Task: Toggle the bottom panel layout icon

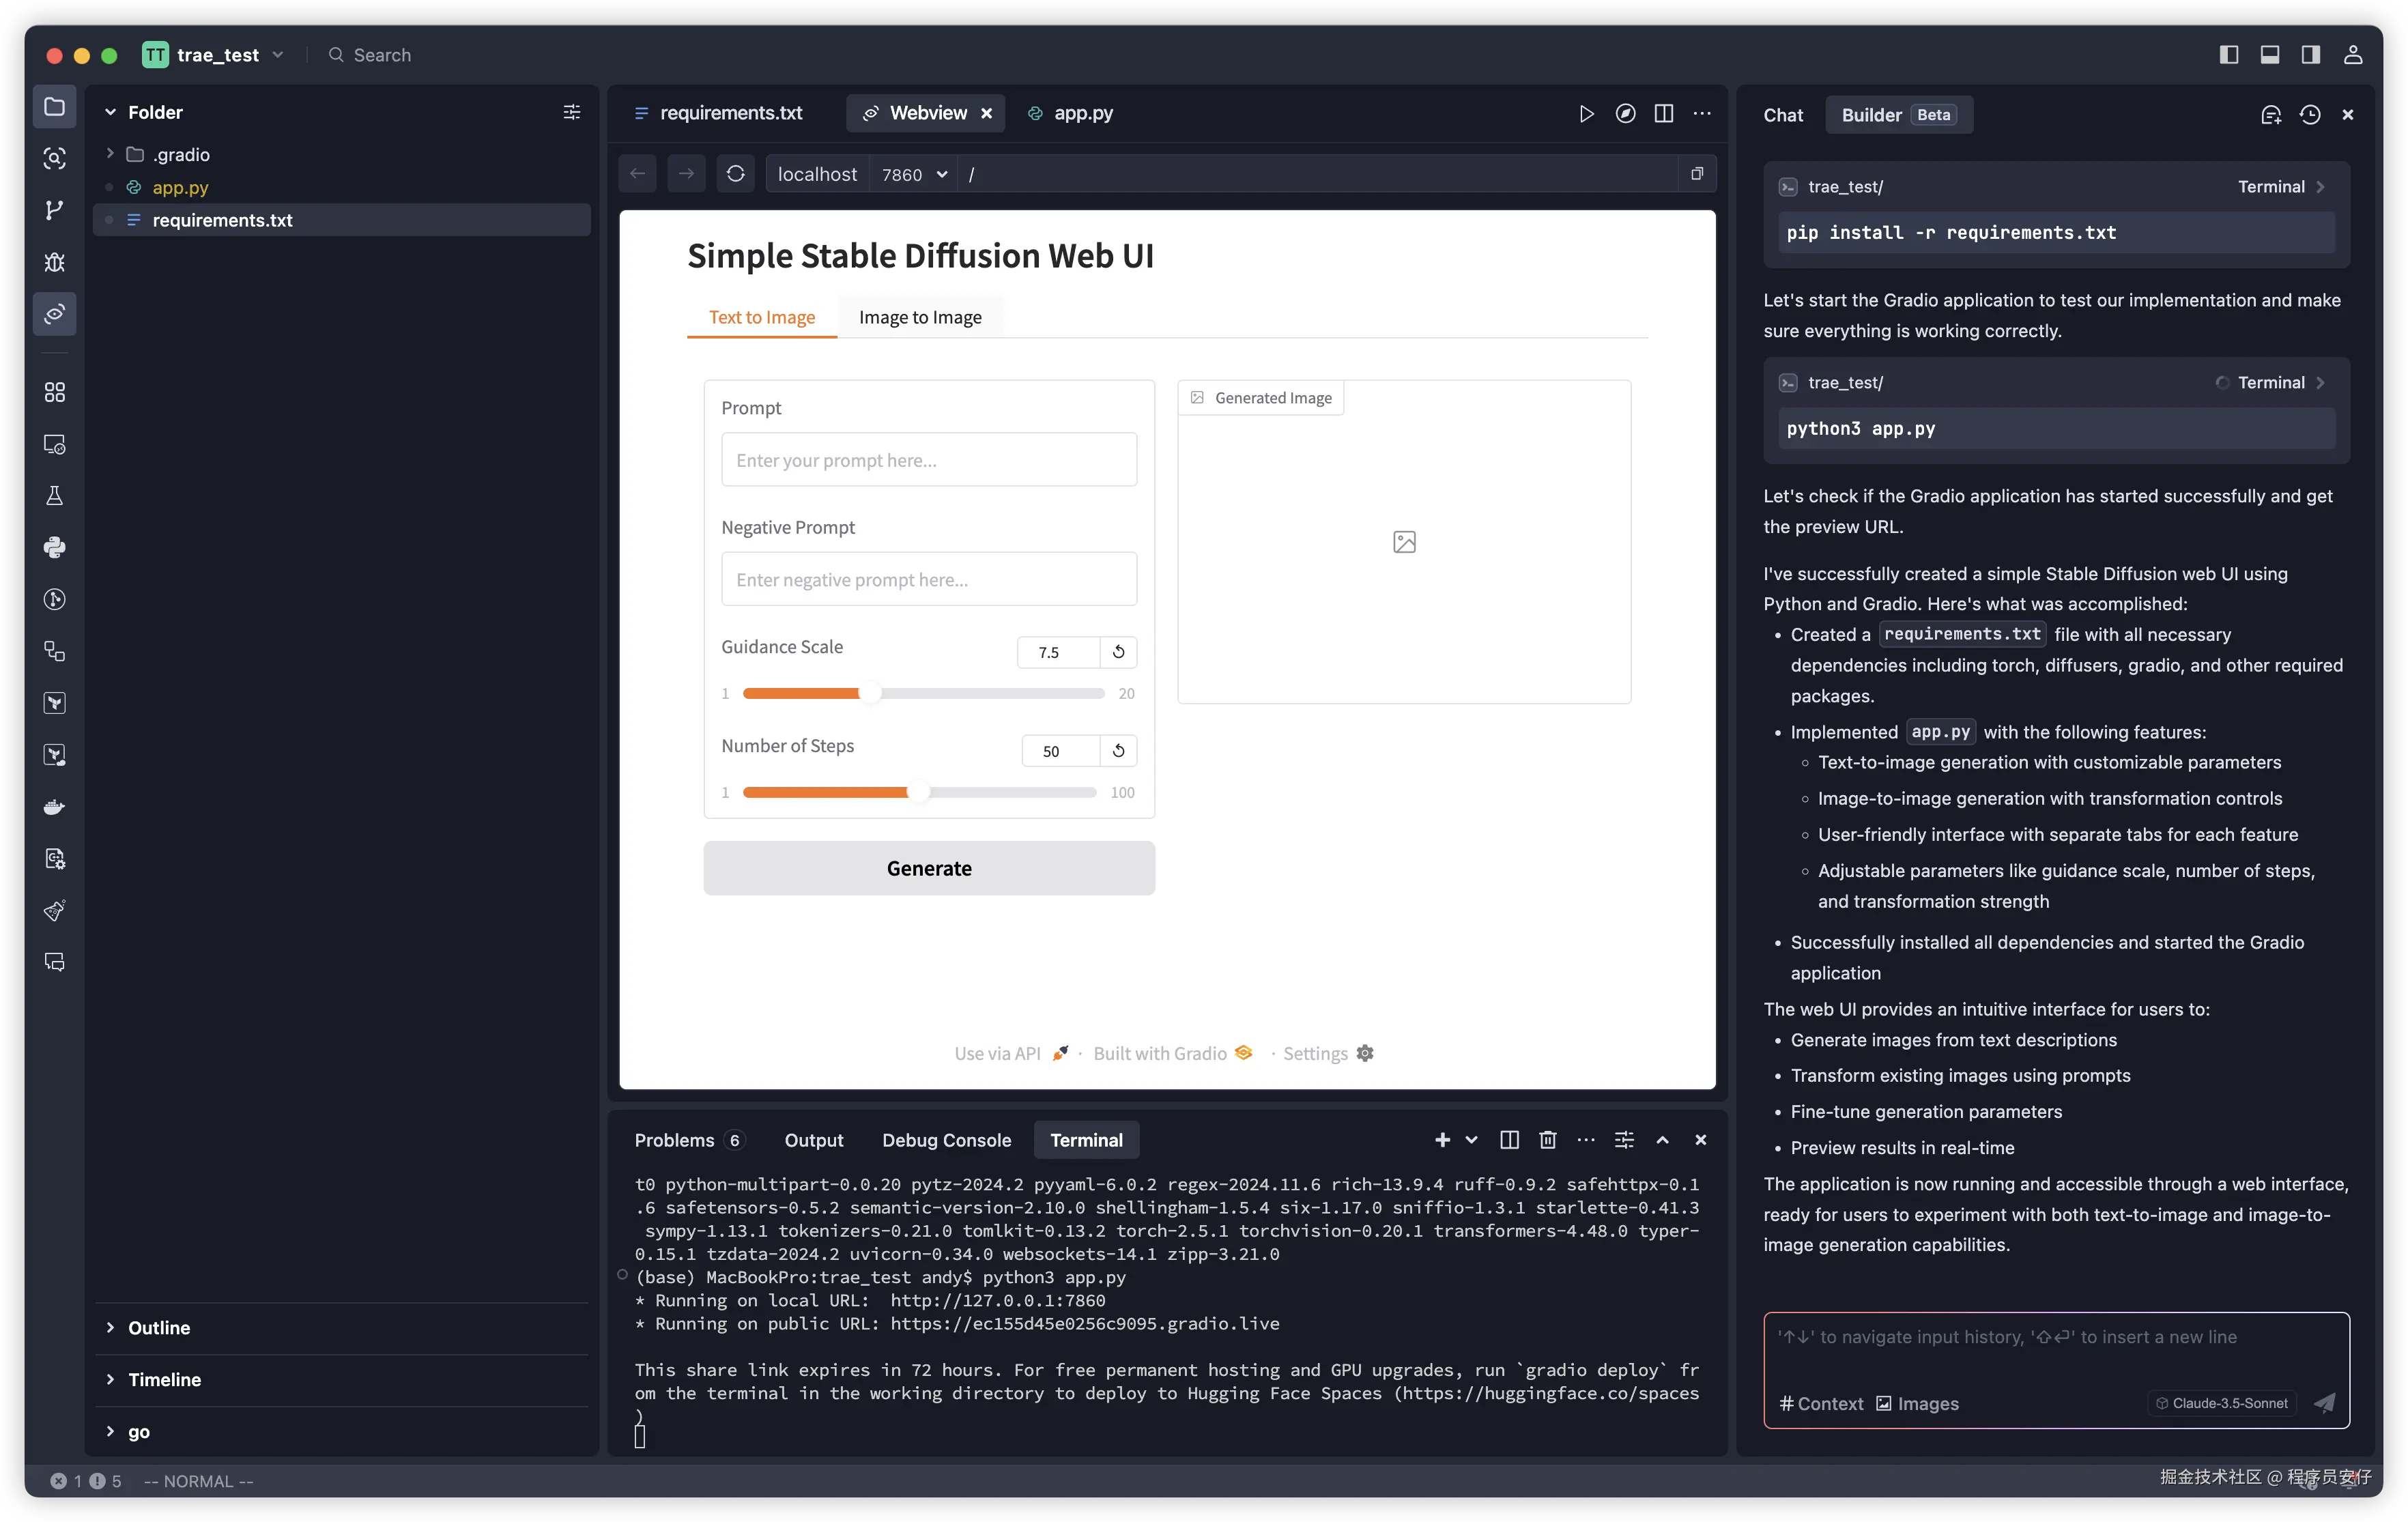Action: tap(2269, 55)
